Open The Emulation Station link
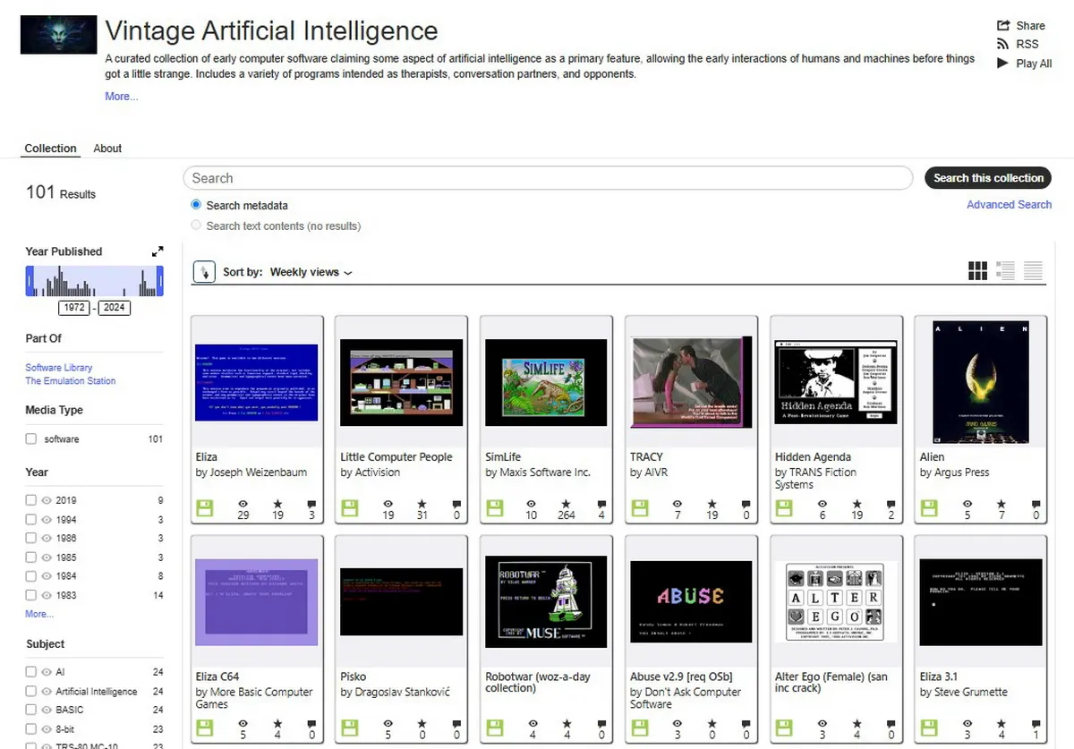1074x749 pixels. [x=70, y=381]
